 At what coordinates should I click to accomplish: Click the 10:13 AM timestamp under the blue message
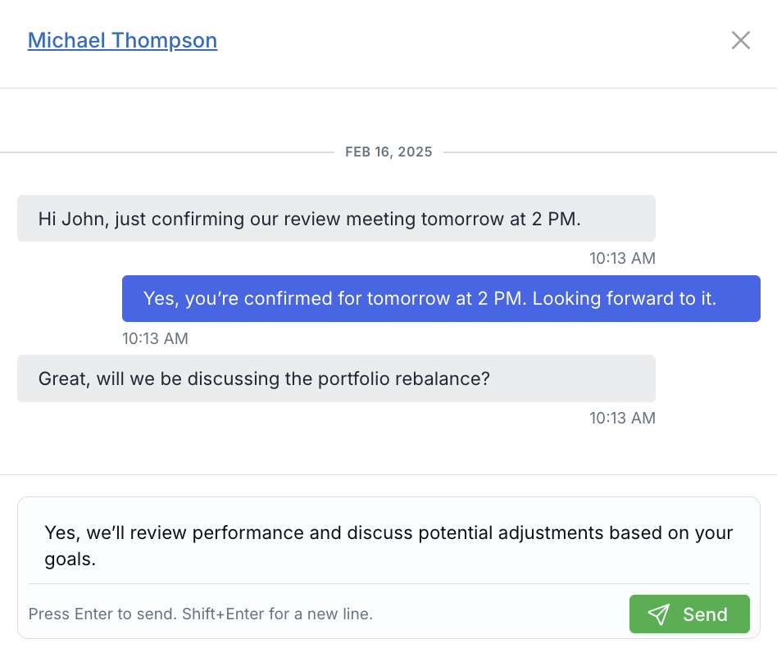155,338
